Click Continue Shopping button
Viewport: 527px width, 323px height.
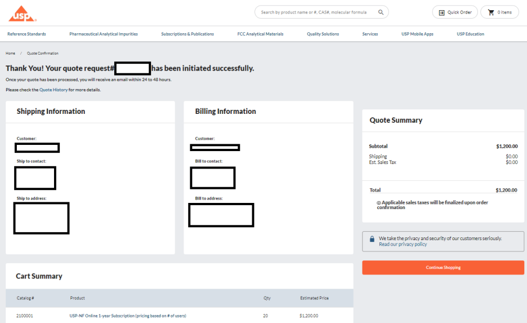click(443, 268)
